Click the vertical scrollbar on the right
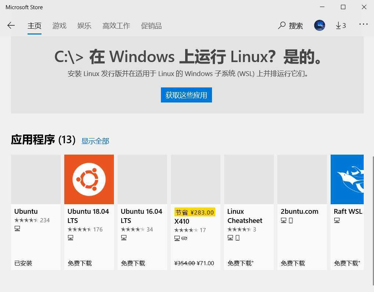This screenshot has width=374, height=292. tap(373, 220)
